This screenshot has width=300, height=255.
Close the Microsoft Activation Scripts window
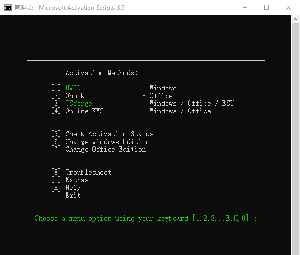288,7
